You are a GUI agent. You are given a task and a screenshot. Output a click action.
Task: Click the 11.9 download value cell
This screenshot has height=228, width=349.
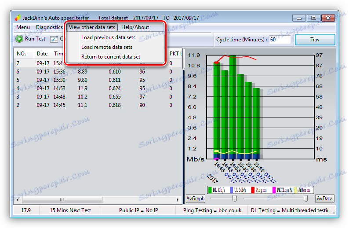coord(83,88)
